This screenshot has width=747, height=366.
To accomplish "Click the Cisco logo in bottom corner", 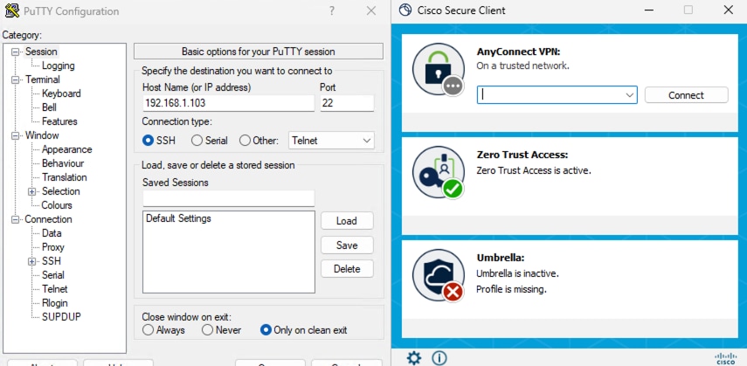I will point(725,359).
